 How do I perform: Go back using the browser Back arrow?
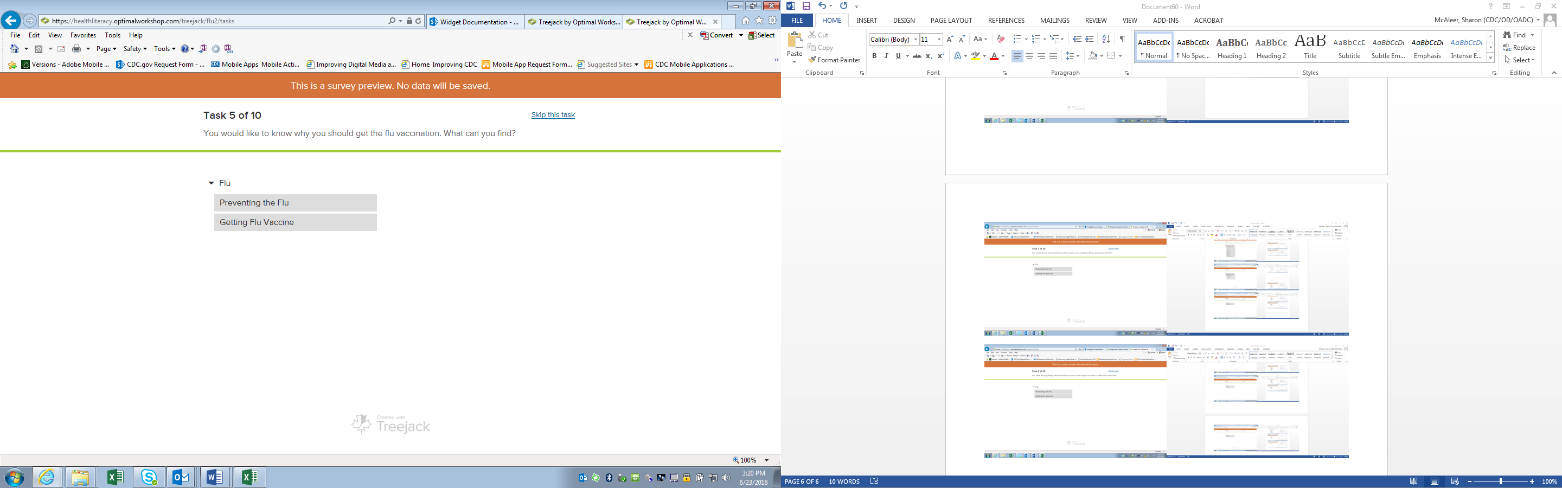(x=10, y=21)
